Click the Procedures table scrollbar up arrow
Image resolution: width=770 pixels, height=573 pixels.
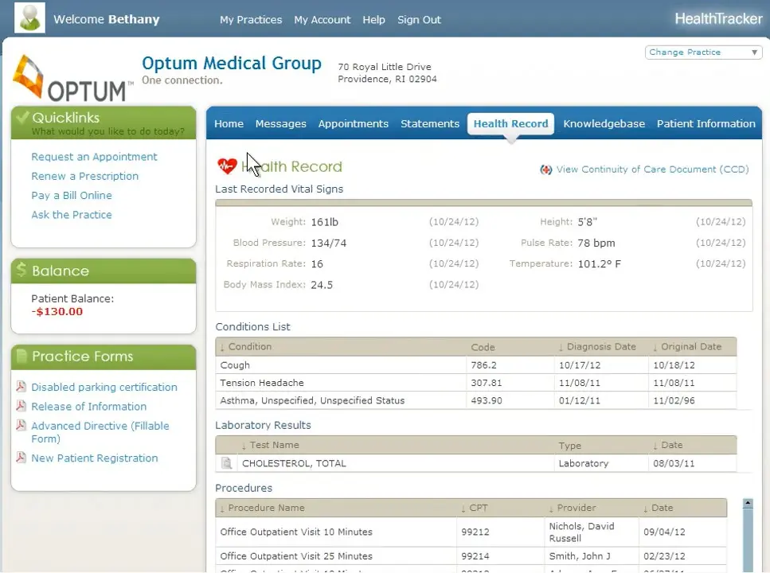746,503
